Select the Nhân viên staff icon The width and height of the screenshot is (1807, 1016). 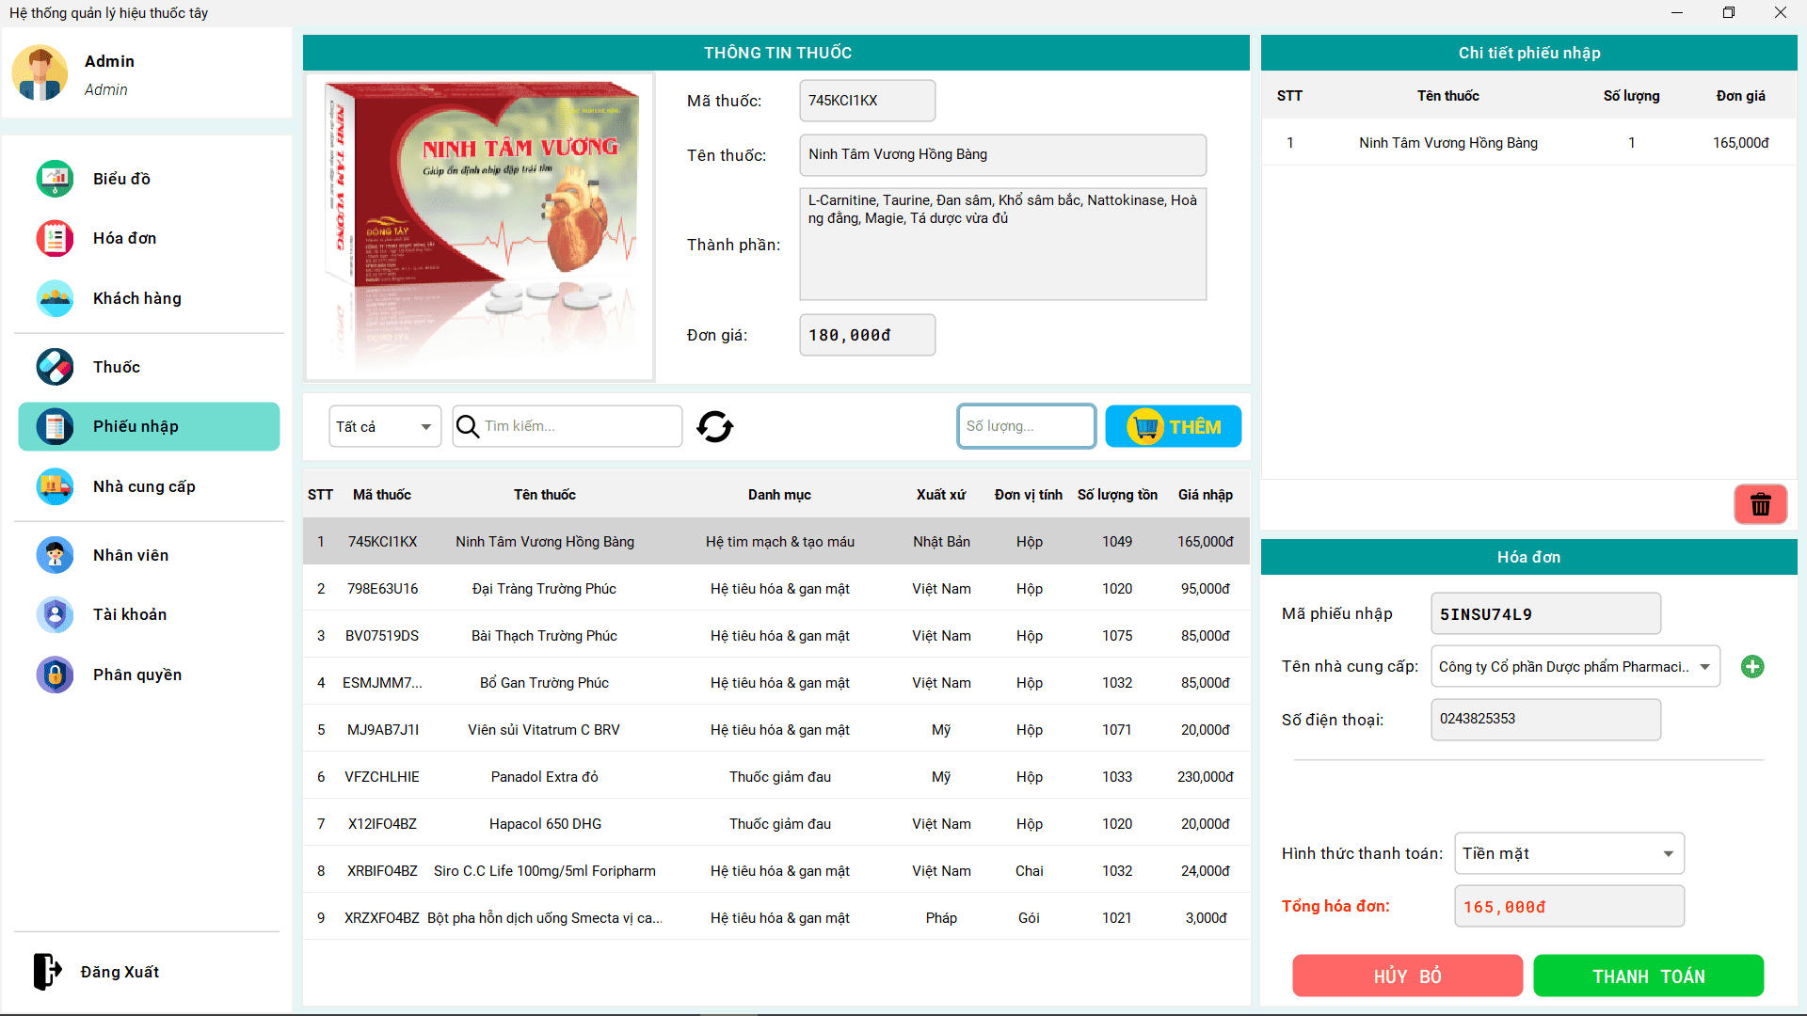pyautogui.click(x=55, y=555)
